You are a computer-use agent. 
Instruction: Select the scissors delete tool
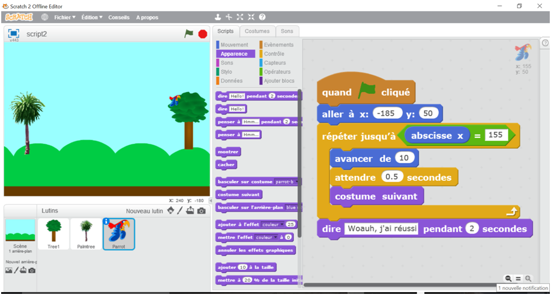point(229,17)
